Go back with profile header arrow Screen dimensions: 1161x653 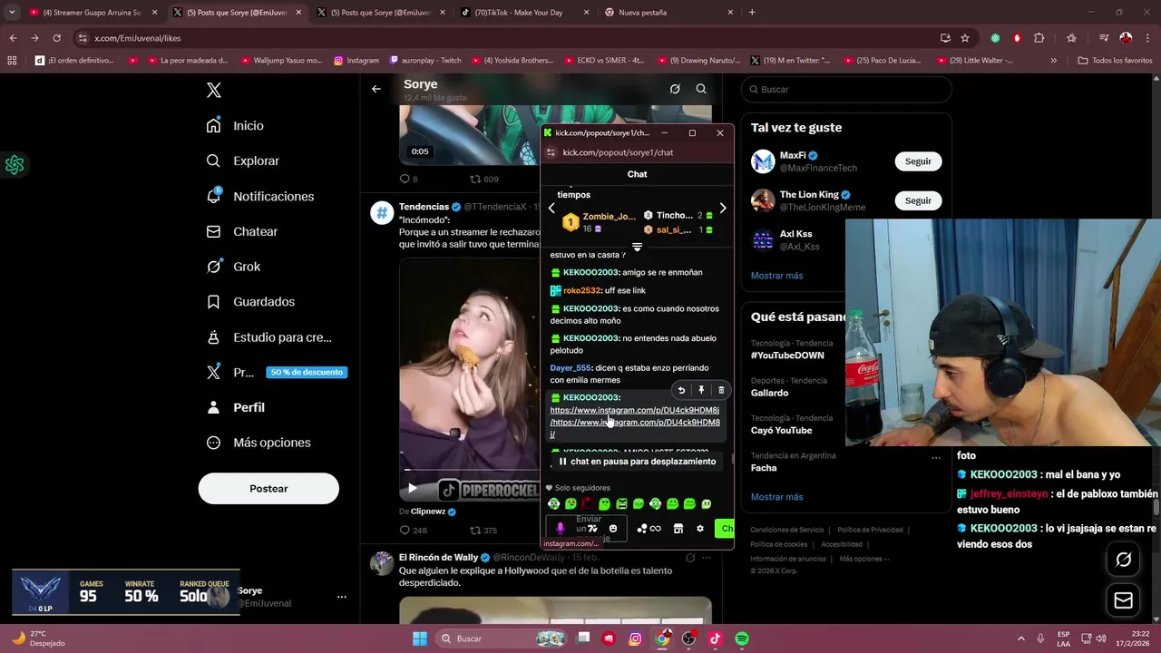pos(376,89)
